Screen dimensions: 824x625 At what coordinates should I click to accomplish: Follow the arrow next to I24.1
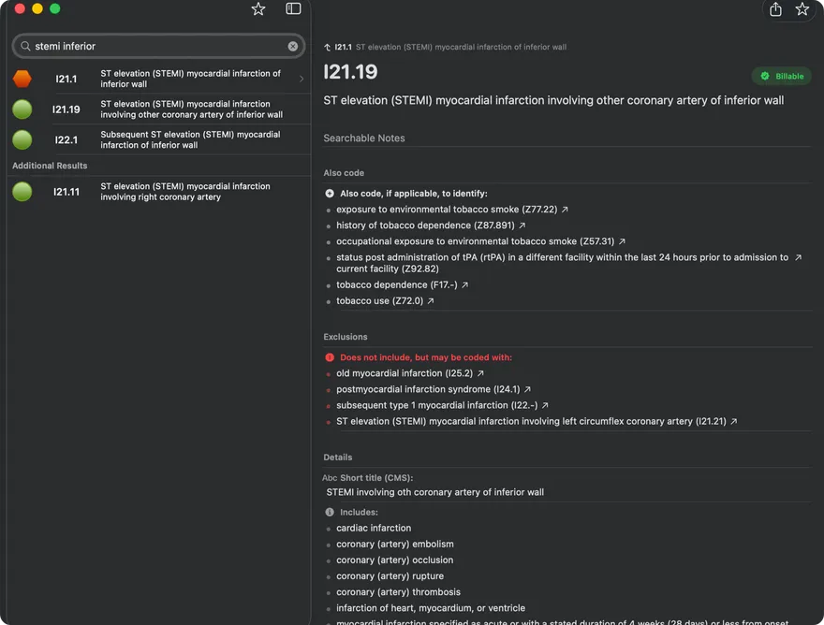pos(527,389)
